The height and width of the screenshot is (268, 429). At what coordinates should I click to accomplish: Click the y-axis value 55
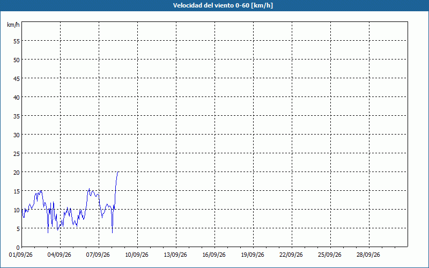click(x=17, y=41)
